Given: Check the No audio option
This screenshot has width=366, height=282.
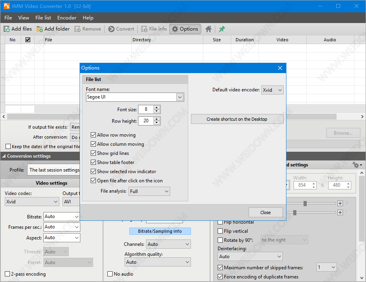Looking at the screenshot, I should [x=110, y=274].
